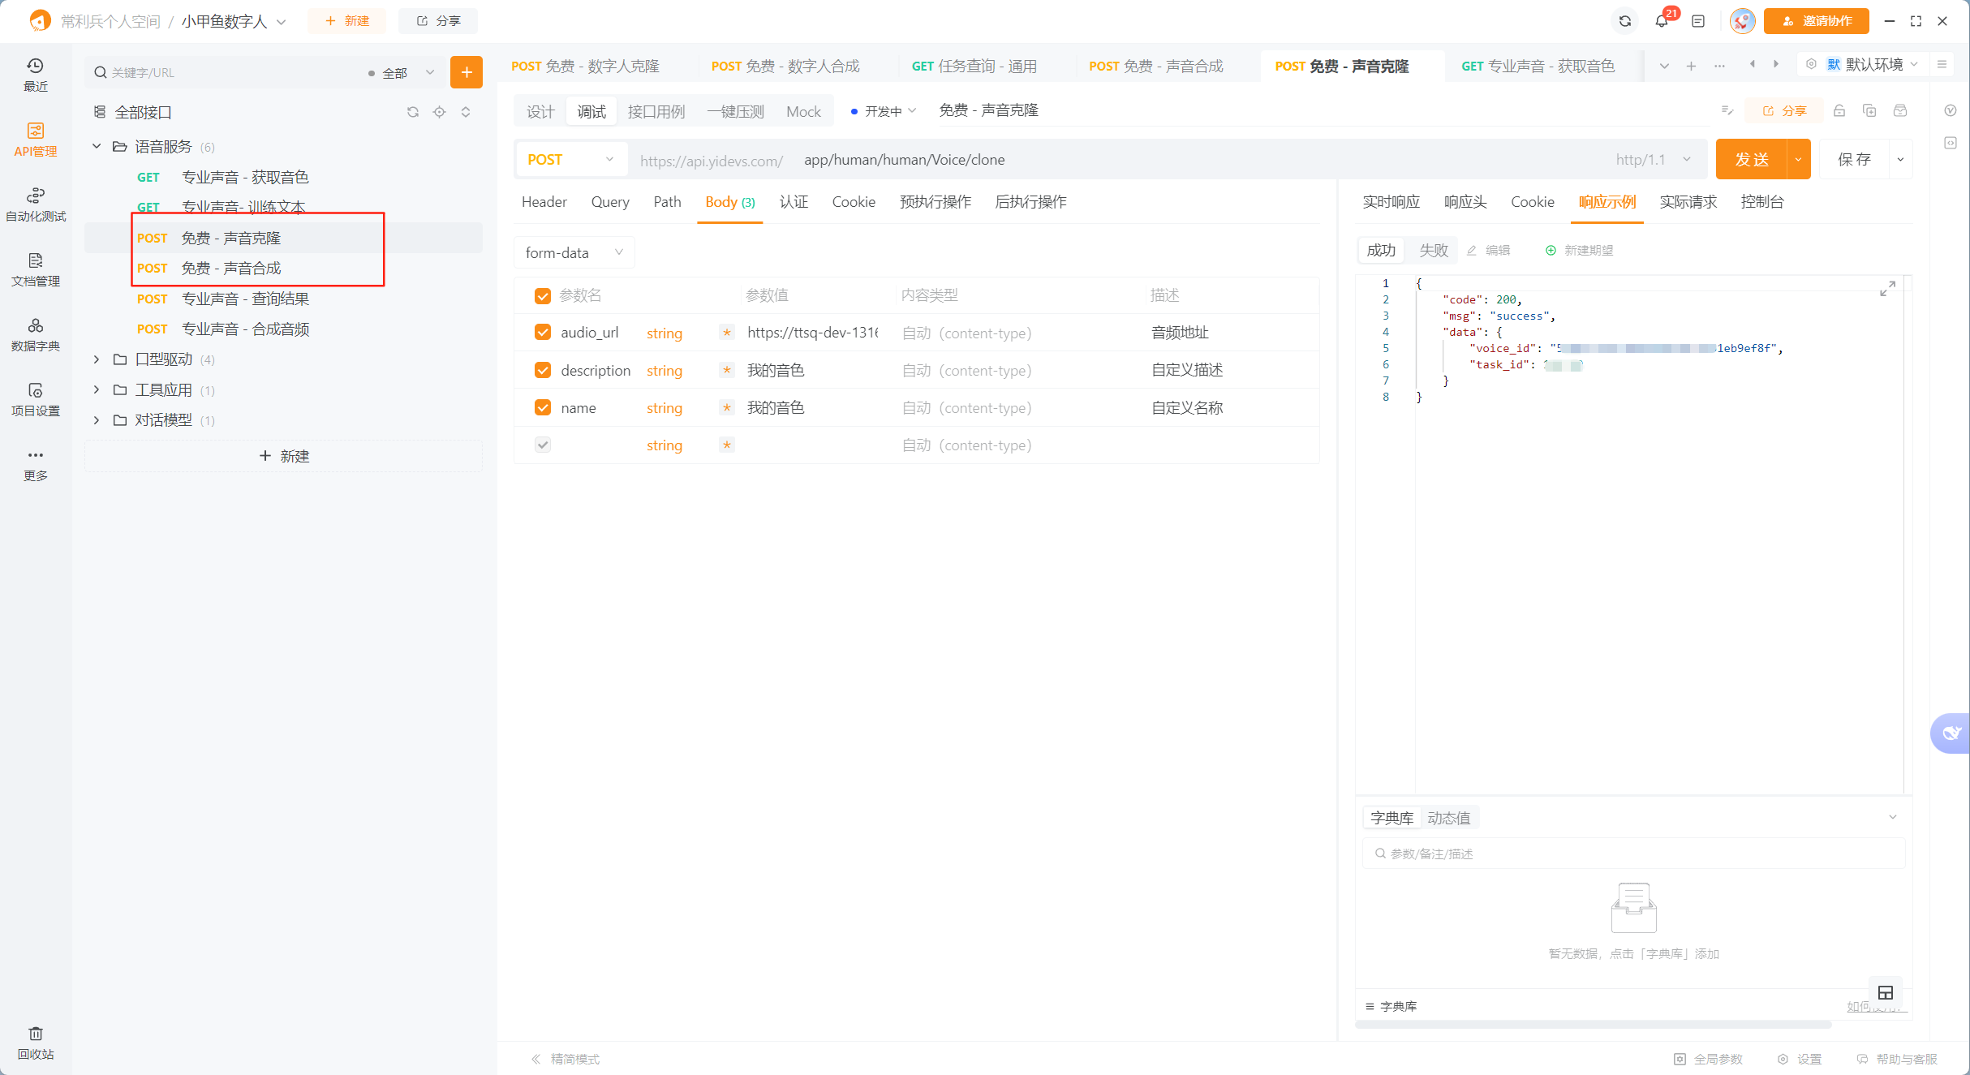
Task: Expand the 口型驱动 folder
Action: [x=97, y=359]
